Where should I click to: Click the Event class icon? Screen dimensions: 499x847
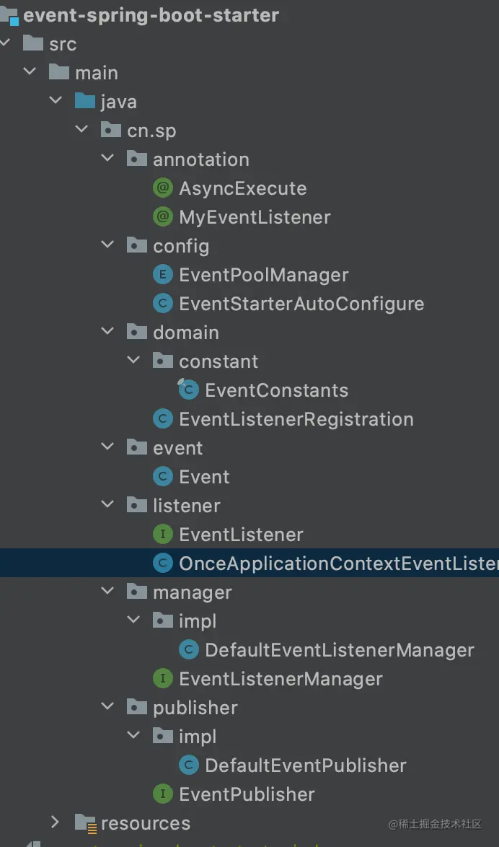[162, 477]
